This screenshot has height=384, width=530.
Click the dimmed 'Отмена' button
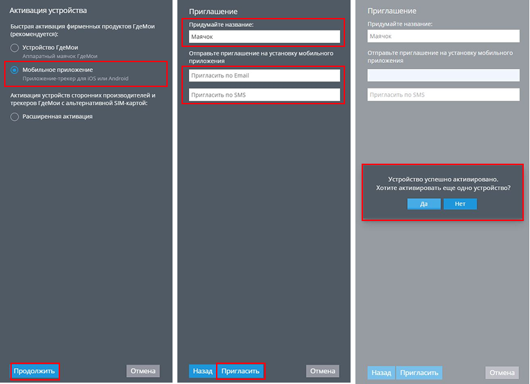point(502,372)
